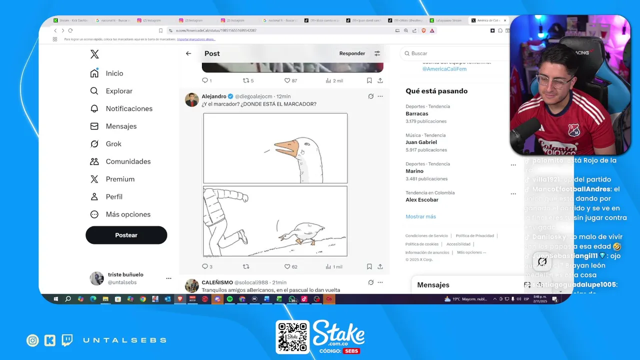Open reply sorting filter icon

pos(377,53)
